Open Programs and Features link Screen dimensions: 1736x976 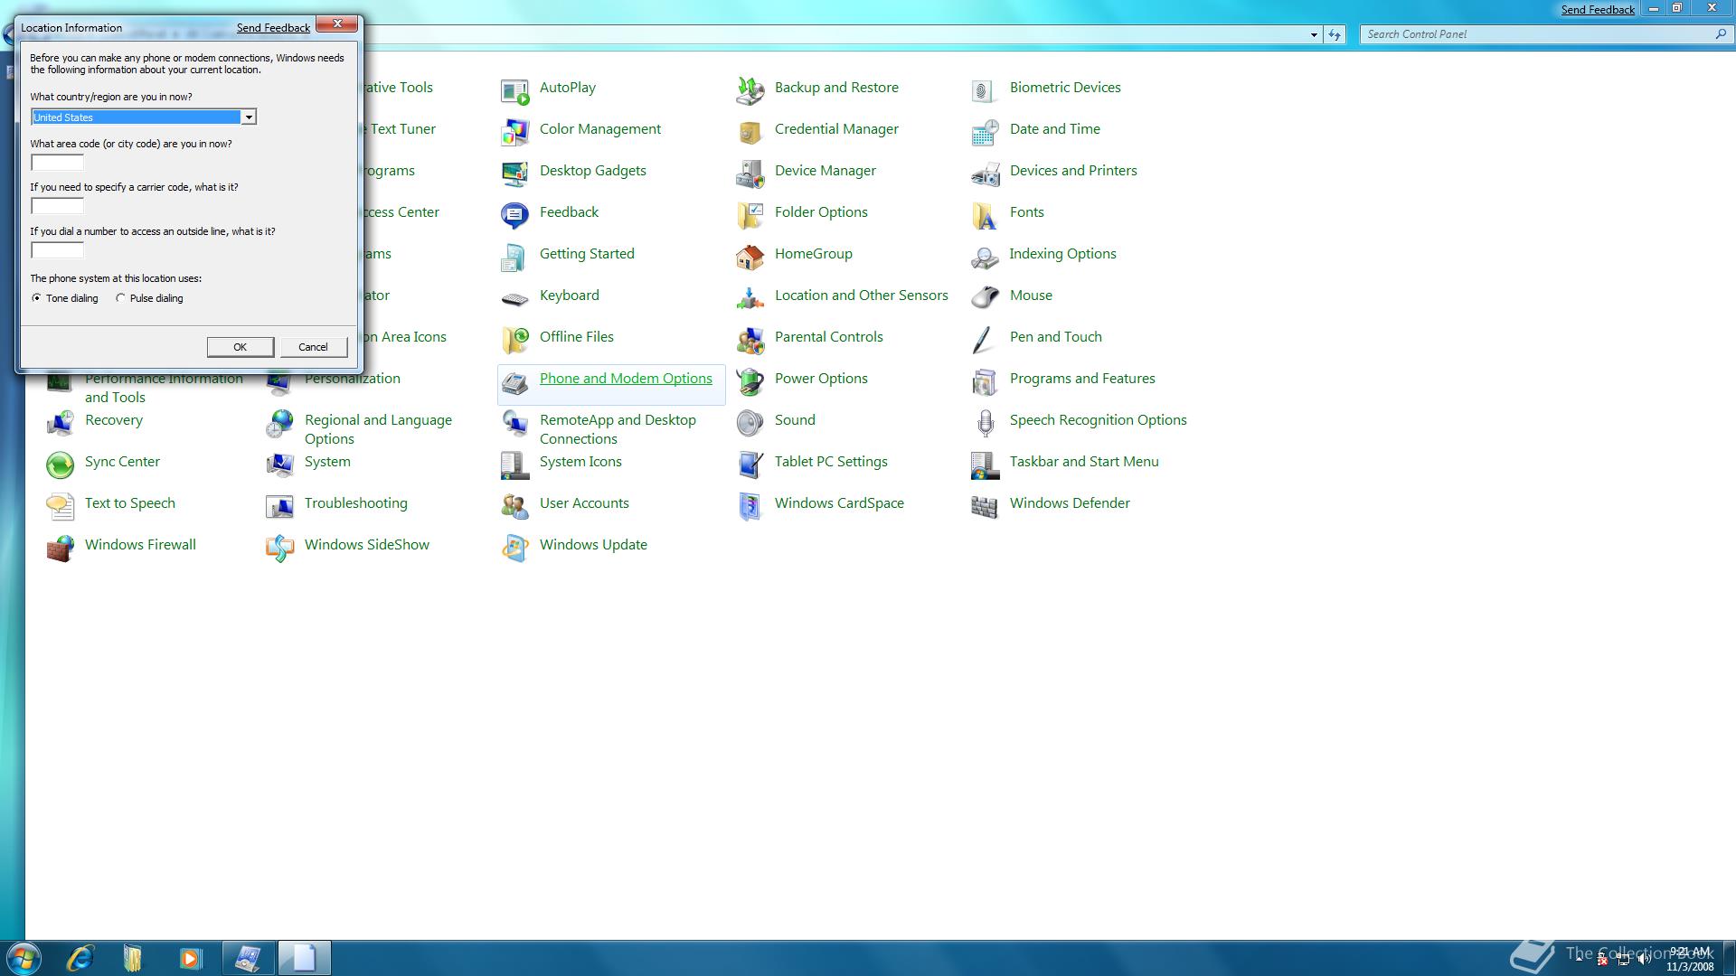[x=1082, y=379]
